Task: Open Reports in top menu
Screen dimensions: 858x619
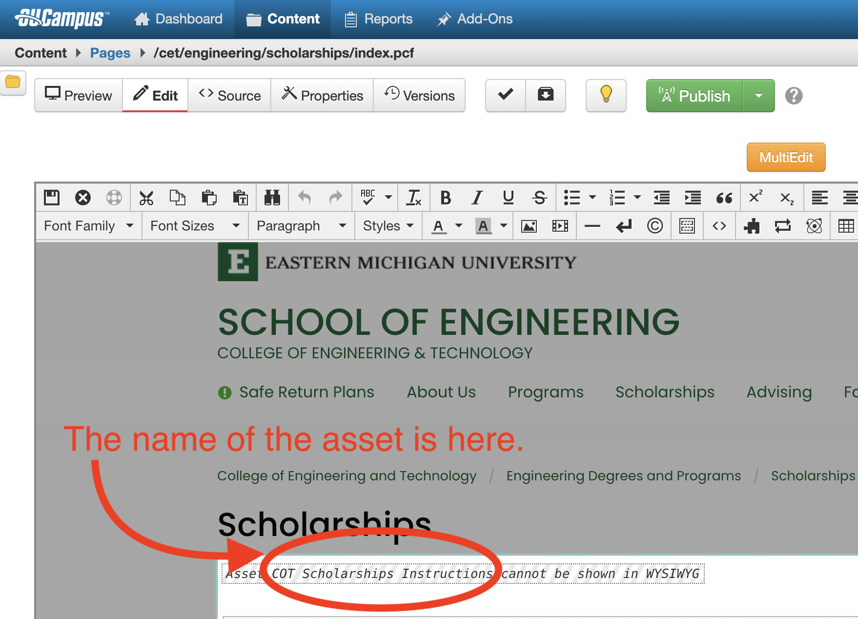Action: click(379, 19)
